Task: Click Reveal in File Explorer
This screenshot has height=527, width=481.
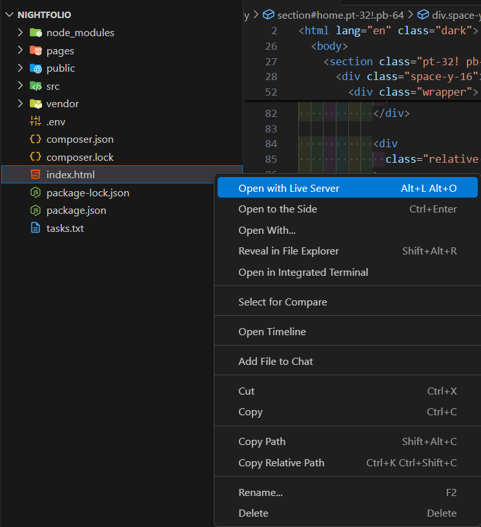Action: click(x=289, y=251)
